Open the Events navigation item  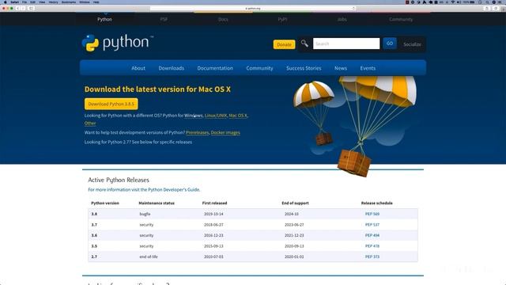point(368,68)
